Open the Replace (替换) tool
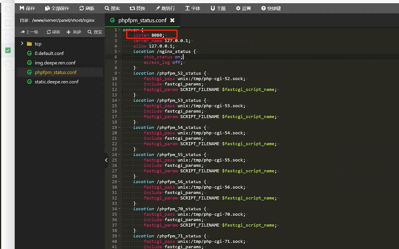399x249 pixels. pyautogui.click(x=137, y=9)
